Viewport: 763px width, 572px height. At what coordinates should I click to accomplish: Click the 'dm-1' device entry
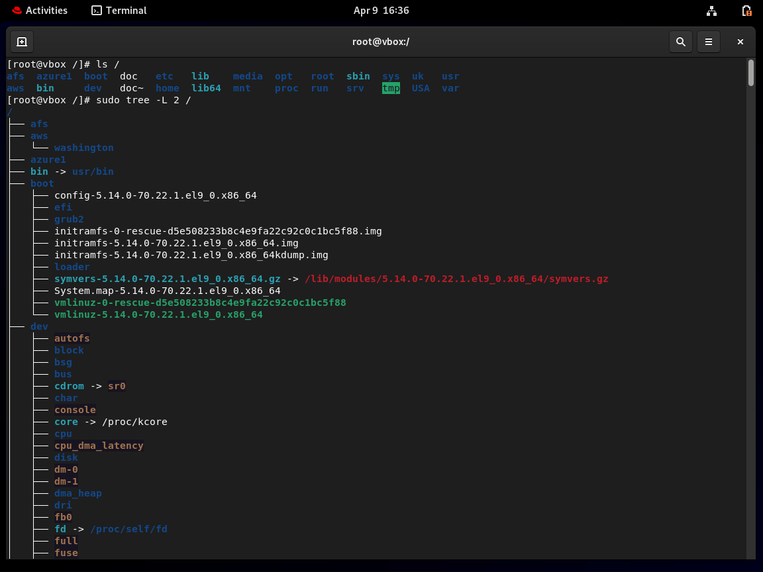pyautogui.click(x=66, y=481)
